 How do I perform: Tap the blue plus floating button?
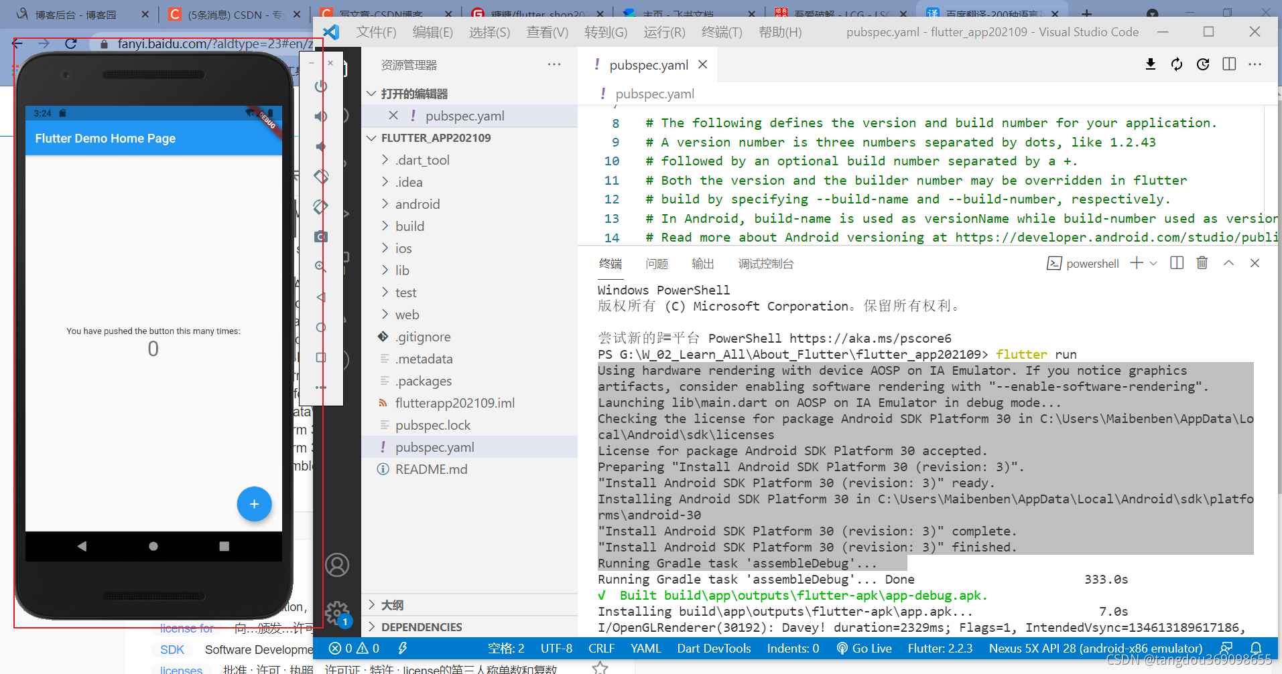pyautogui.click(x=255, y=504)
